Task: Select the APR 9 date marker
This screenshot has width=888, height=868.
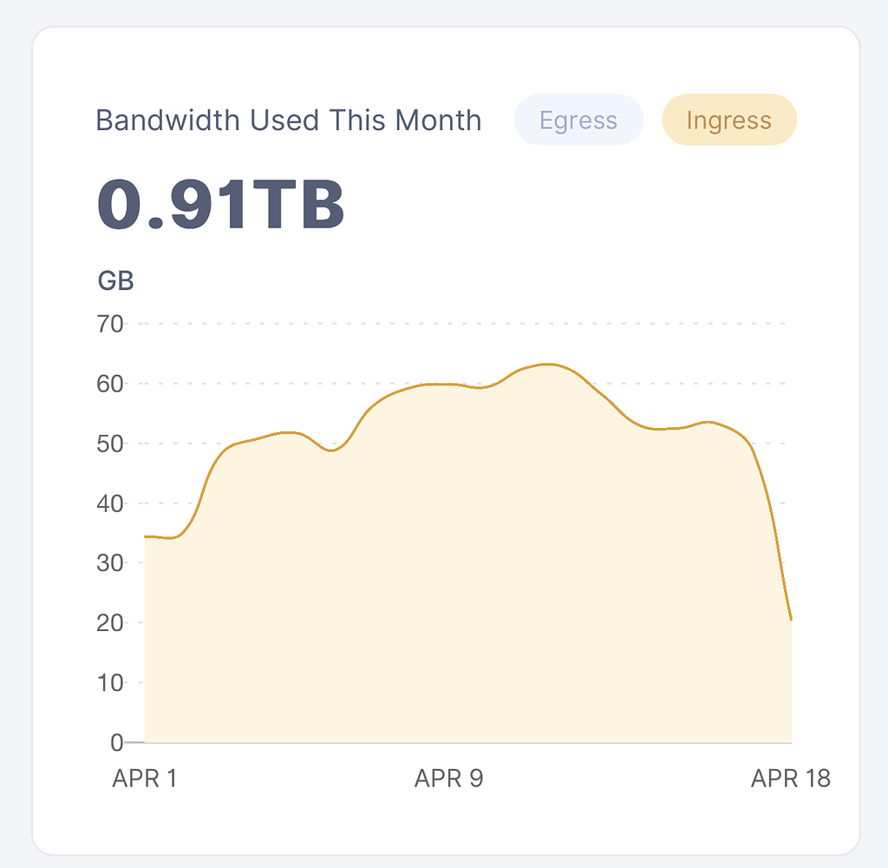Action: coord(448,779)
